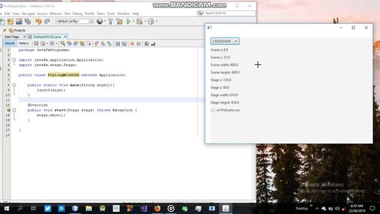Switch to History view button
Screen dimensions: 380x214
click(x=24, y=43)
